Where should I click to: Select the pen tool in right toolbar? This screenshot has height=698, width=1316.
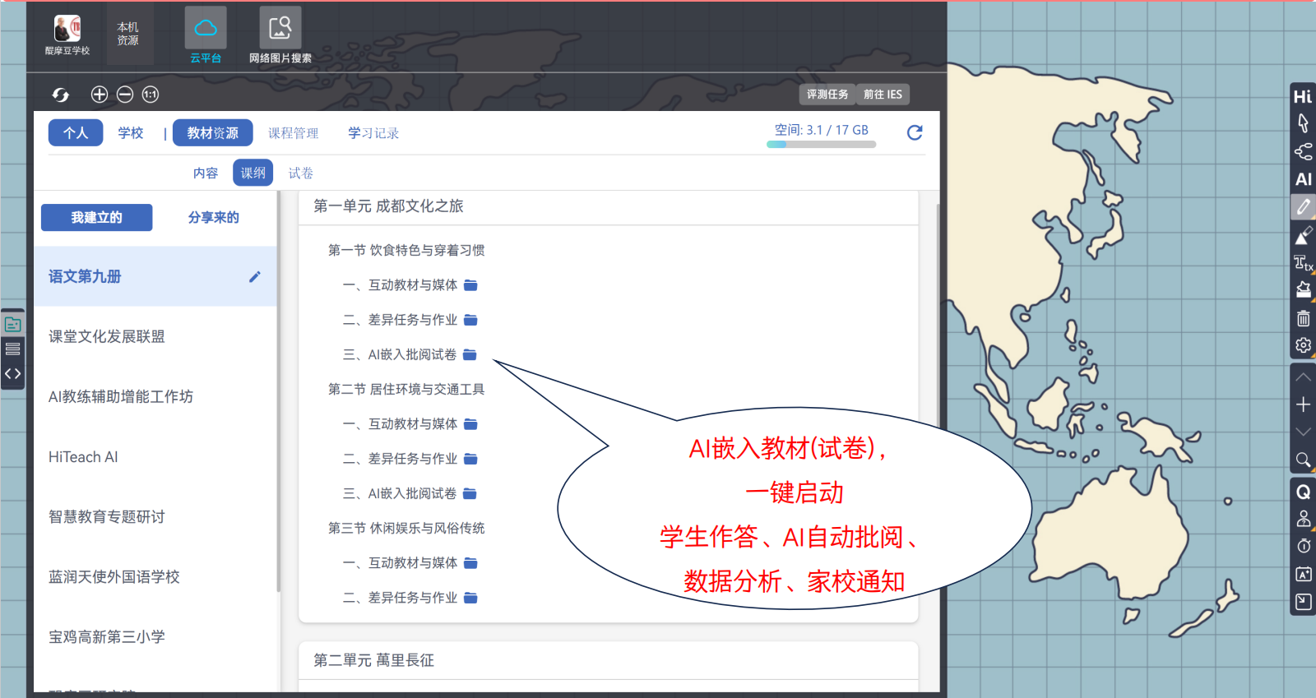[x=1303, y=207]
